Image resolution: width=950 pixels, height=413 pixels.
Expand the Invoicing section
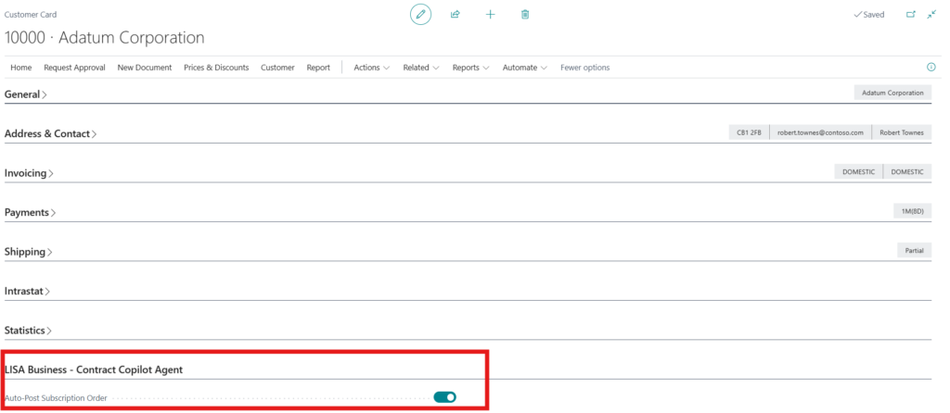coord(29,173)
